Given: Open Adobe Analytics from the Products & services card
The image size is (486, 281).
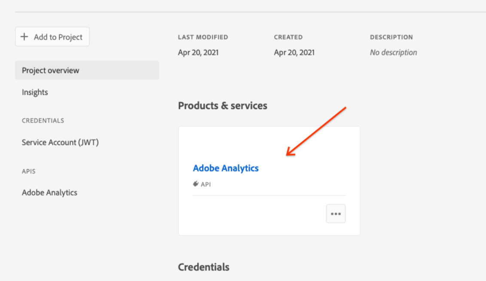Looking at the screenshot, I should click(226, 168).
